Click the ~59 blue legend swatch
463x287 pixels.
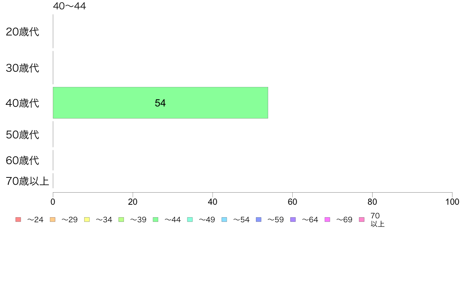click(259, 219)
